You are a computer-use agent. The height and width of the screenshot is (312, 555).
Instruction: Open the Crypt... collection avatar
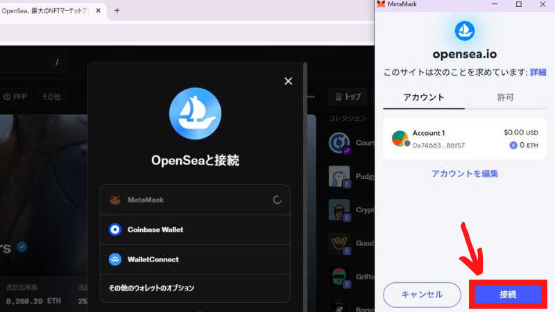point(339,210)
